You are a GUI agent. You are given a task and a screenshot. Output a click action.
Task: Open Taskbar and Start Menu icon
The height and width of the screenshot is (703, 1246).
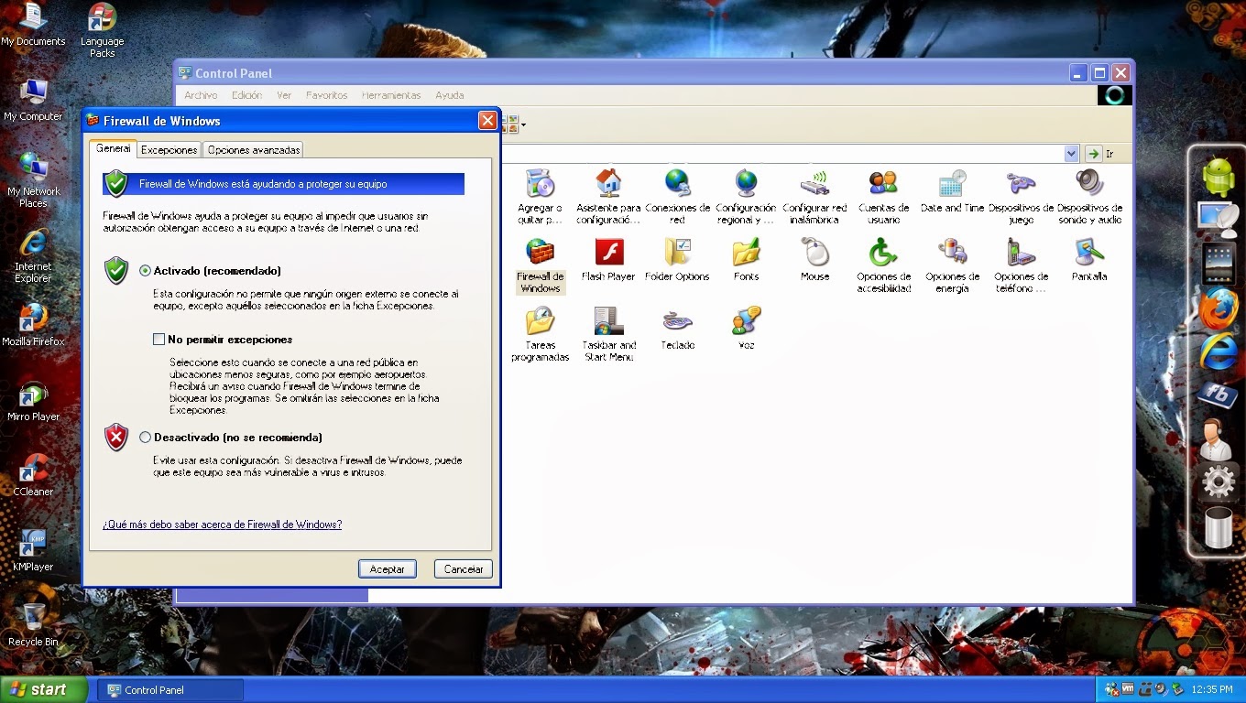point(608,334)
